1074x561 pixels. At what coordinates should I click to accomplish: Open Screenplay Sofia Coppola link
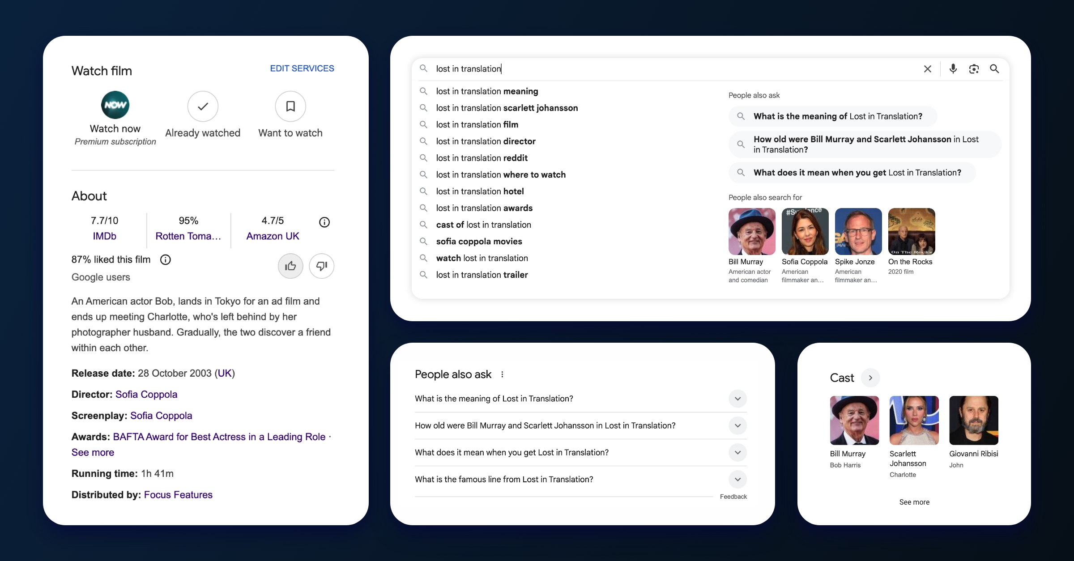pos(161,416)
